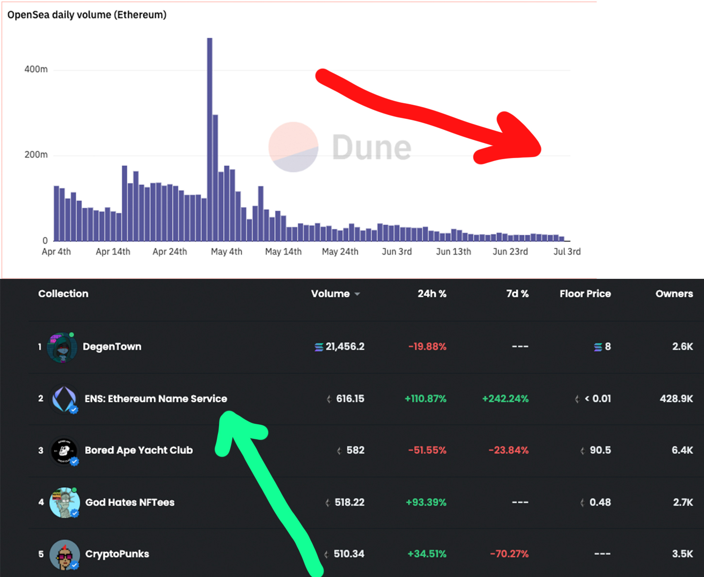Click ENS volume value 616.15
704x577 pixels.
pos(350,399)
